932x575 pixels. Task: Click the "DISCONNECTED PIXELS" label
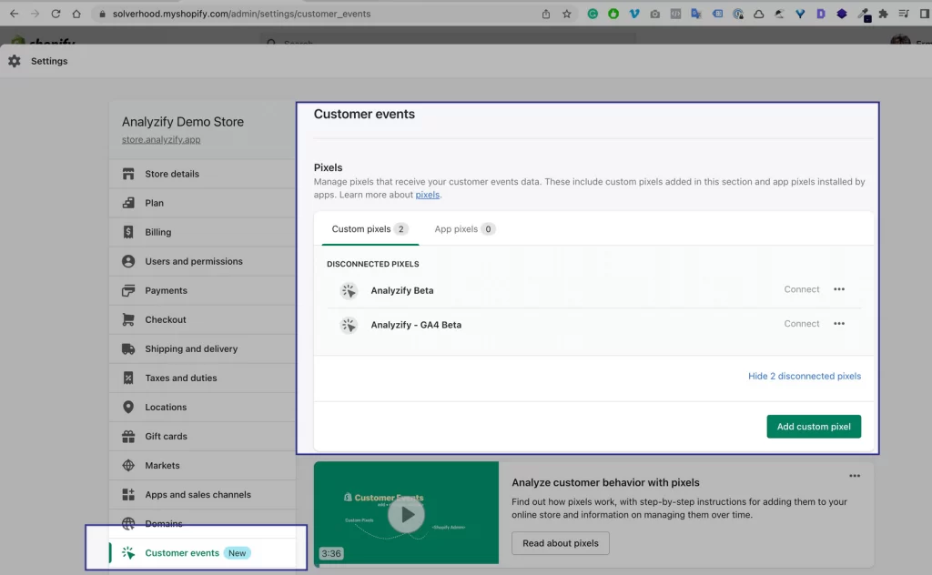coord(372,264)
